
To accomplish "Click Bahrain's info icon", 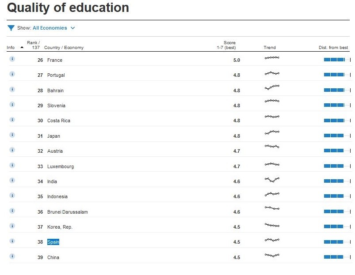I will [12, 89].
